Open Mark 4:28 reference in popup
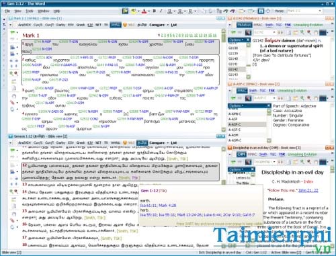The height and width of the screenshot is (256, 336). [x=167, y=206]
